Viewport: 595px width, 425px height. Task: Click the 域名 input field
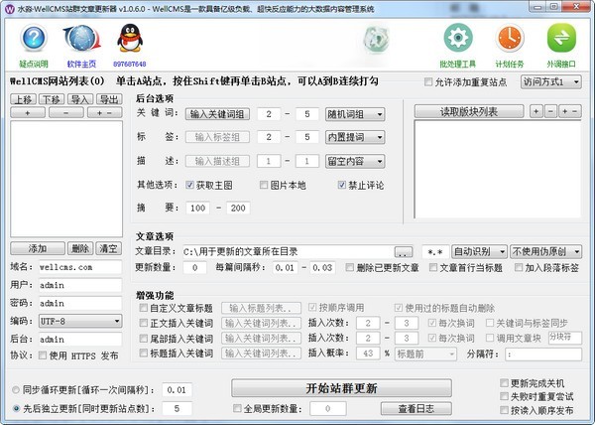pyautogui.click(x=80, y=267)
